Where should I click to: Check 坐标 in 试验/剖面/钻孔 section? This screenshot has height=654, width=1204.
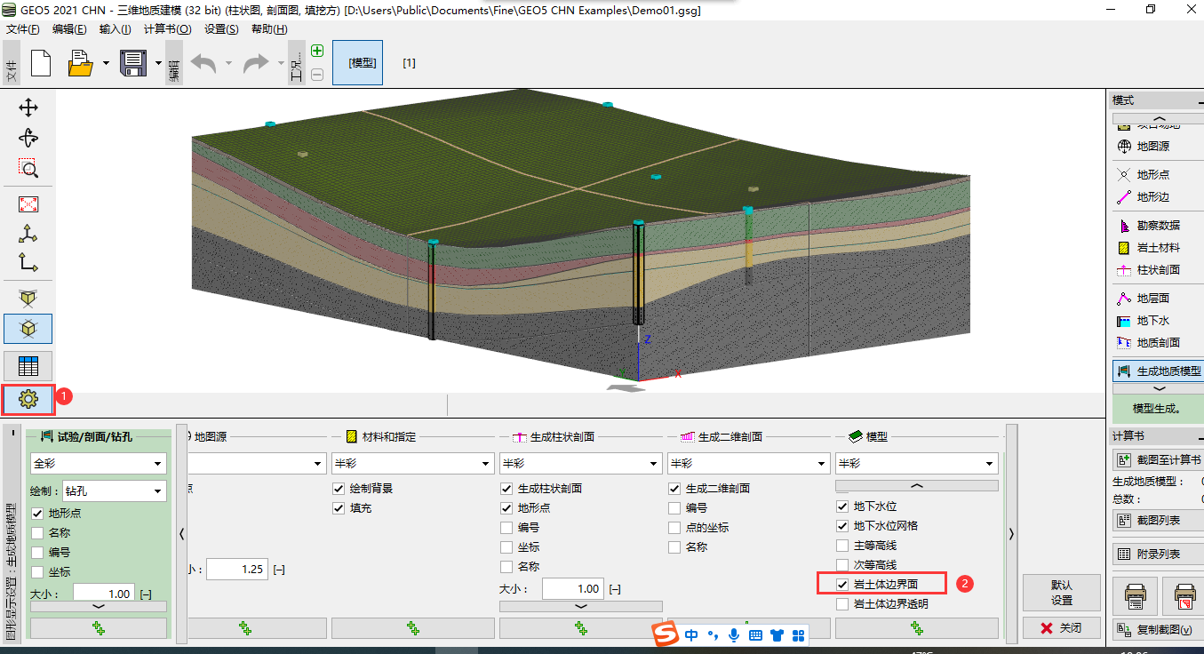(37, 571)
